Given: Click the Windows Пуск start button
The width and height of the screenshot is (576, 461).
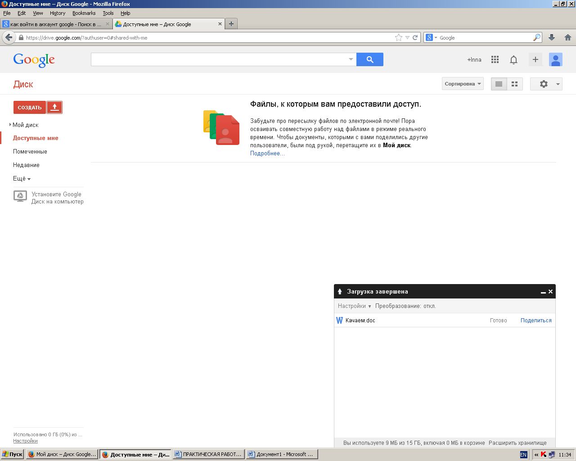Looking at the screenshot, I should tap(12, 454).
